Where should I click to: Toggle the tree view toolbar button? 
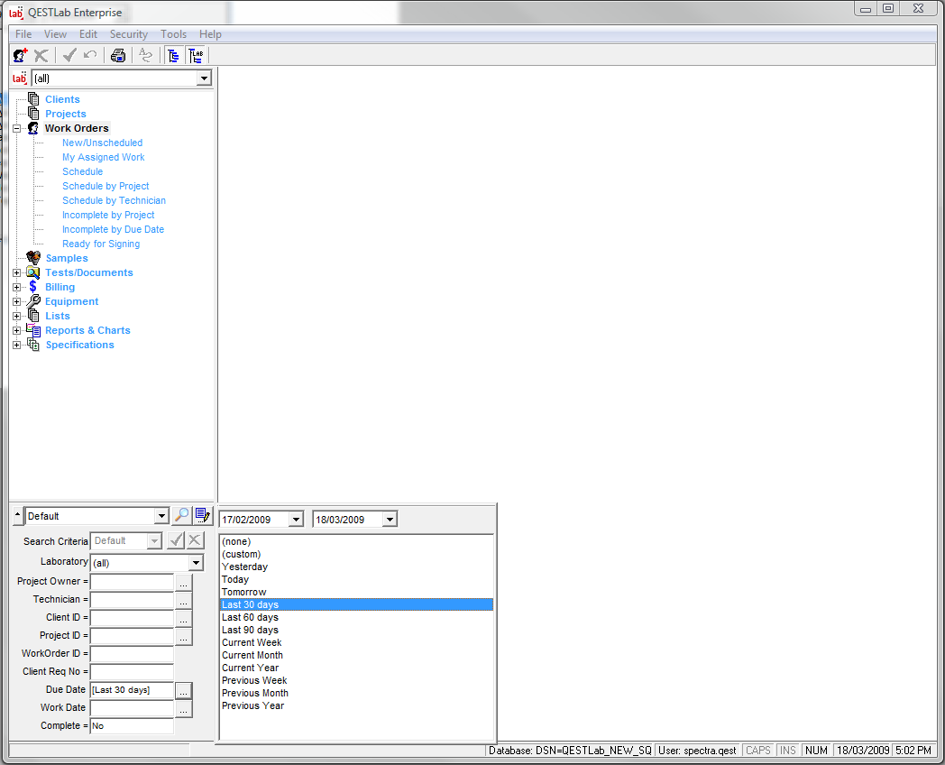point(173,56)
